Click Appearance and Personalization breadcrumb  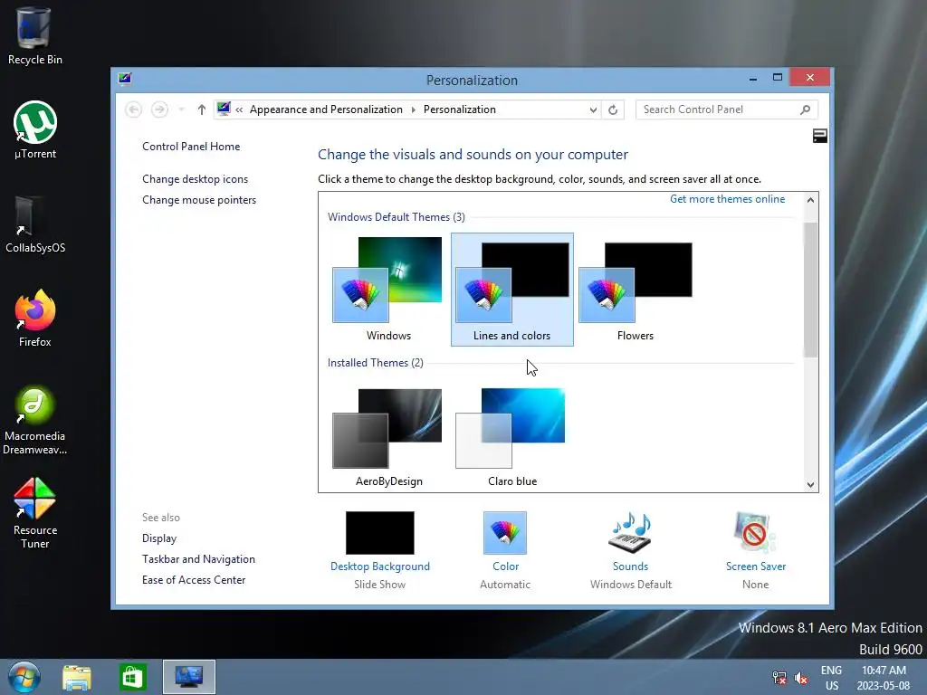point(326,109)
